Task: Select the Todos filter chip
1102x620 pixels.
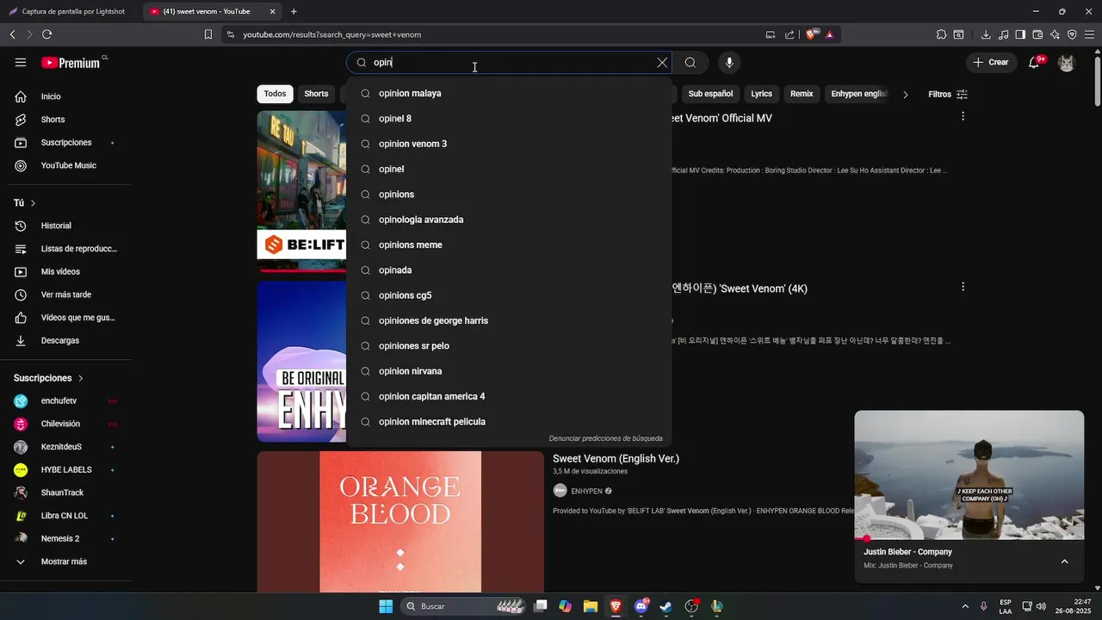Action: 275,94
